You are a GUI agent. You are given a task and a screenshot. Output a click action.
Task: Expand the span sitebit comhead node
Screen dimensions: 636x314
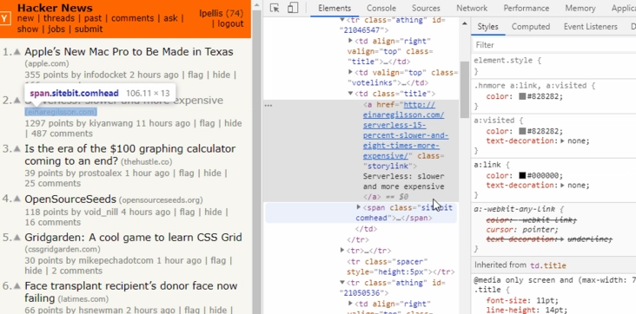point(358,207)
